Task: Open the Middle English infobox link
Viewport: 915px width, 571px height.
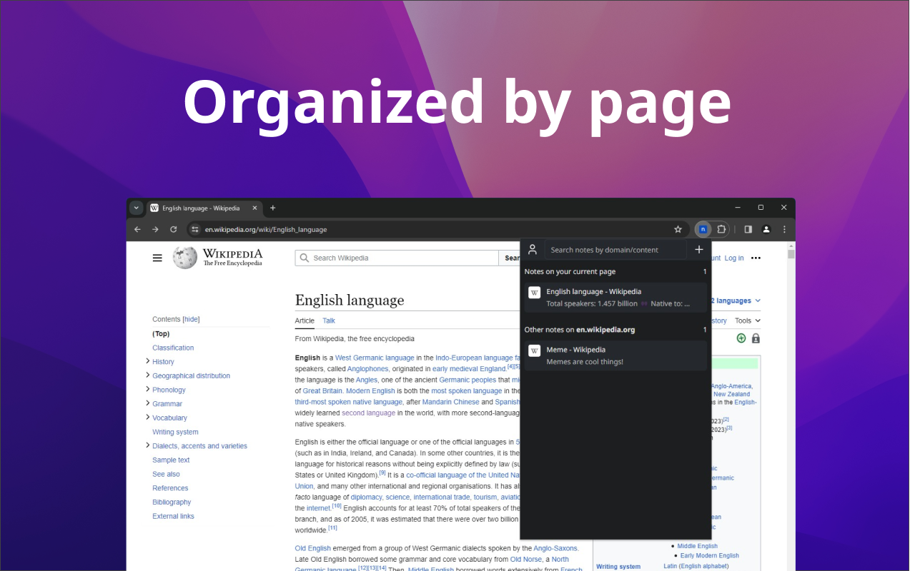Action: click(698, 546)
